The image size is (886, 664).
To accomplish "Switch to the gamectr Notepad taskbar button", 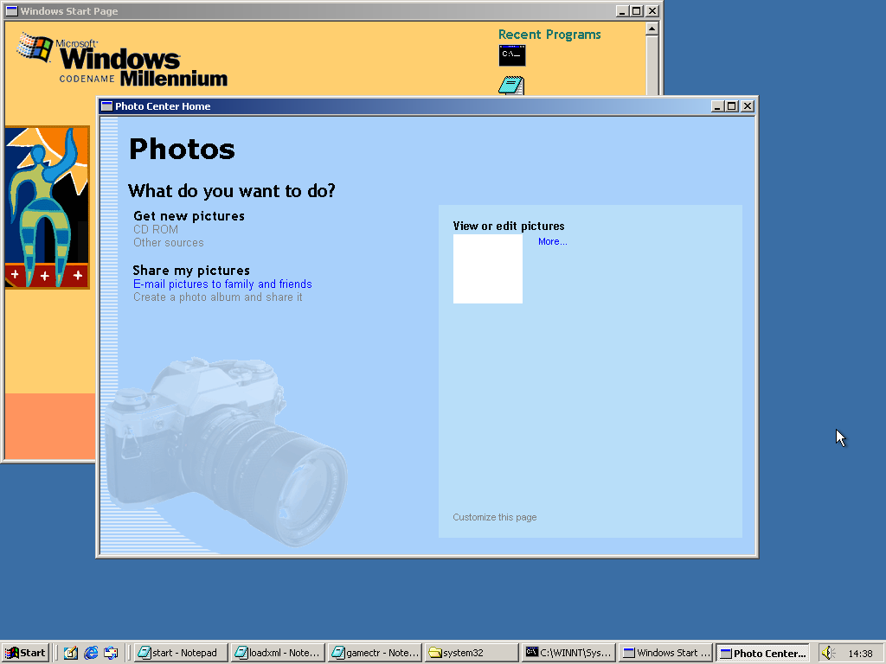I will 375,654.
